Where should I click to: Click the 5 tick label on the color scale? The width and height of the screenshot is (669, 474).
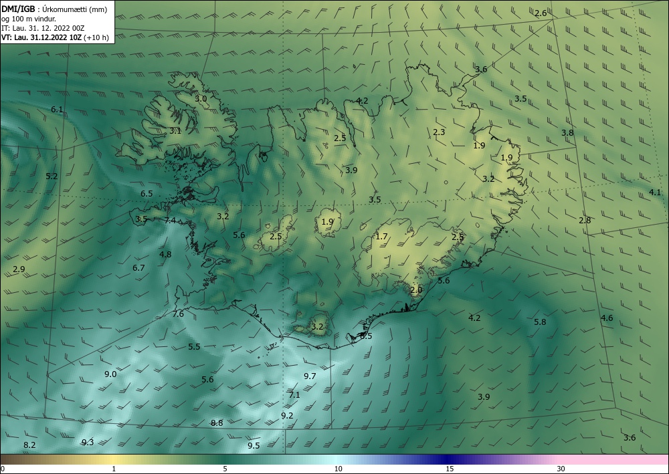pos(225,469)
